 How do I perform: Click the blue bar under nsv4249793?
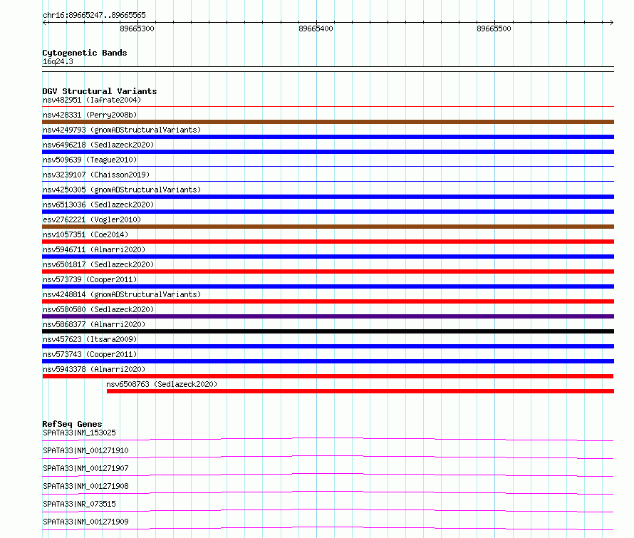pyautogui.click(x=328, y=137)
